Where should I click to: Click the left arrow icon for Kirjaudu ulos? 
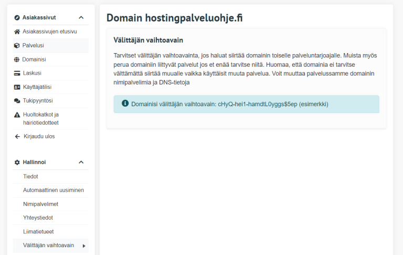click(x=17, y=136)
